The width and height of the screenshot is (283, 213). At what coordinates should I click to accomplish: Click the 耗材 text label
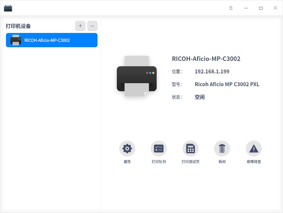222,162
